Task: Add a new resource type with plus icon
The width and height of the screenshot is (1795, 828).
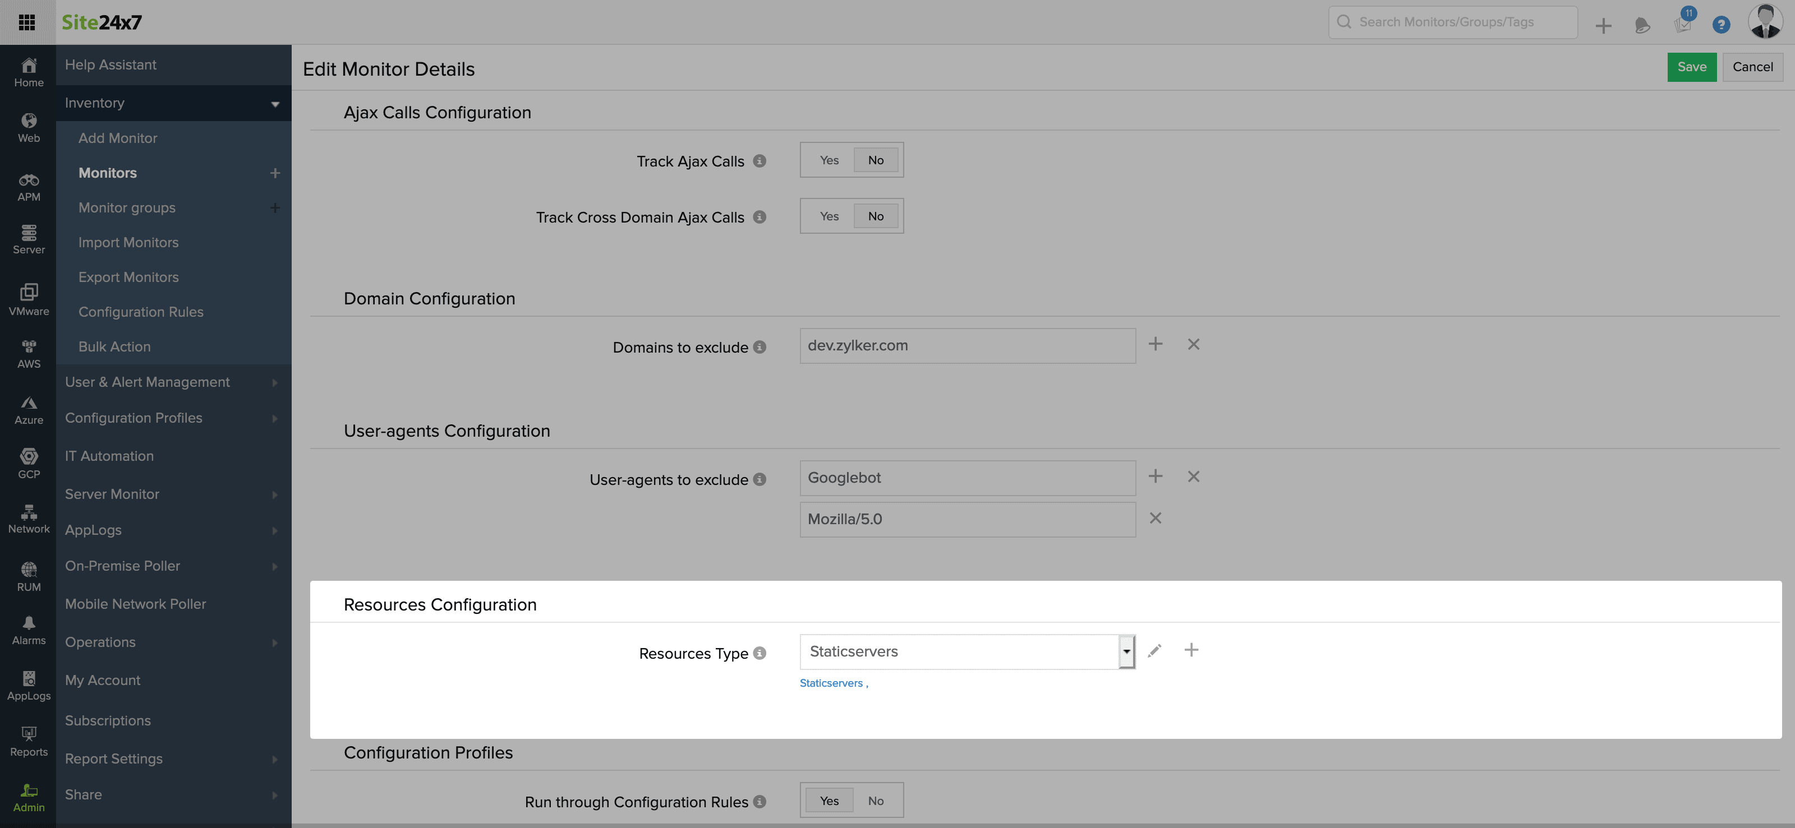Action: [x=1191, y=650]
